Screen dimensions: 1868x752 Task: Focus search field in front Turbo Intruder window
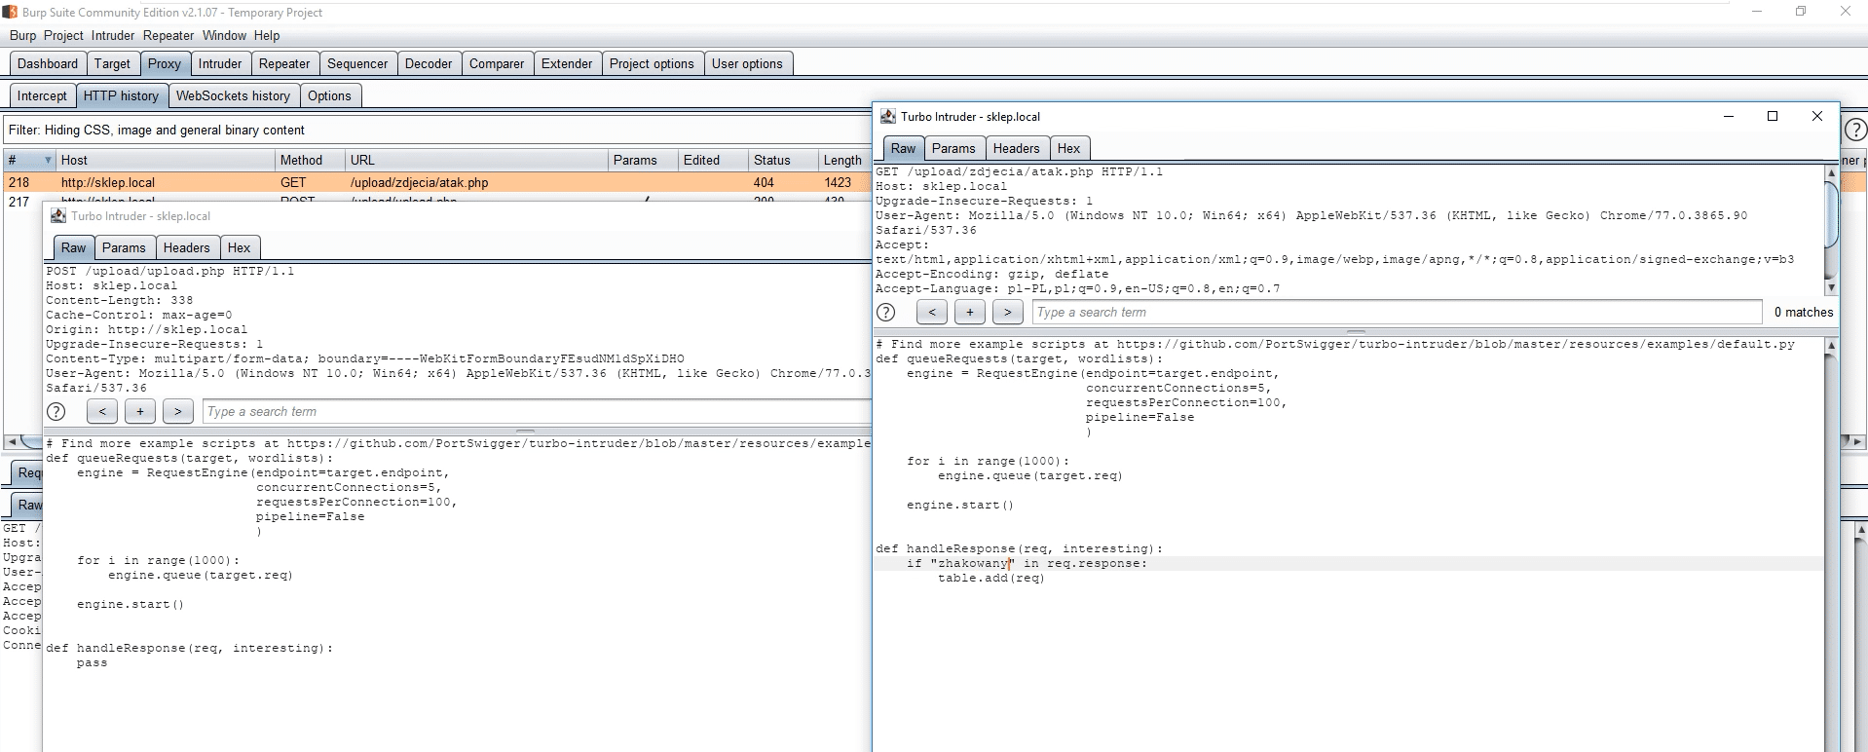pyautogui.click(x=1397, y=313)
